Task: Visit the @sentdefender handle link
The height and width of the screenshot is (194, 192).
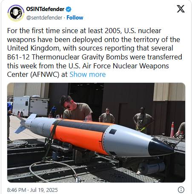Action: pyautogui.click(x=44, y=18)
